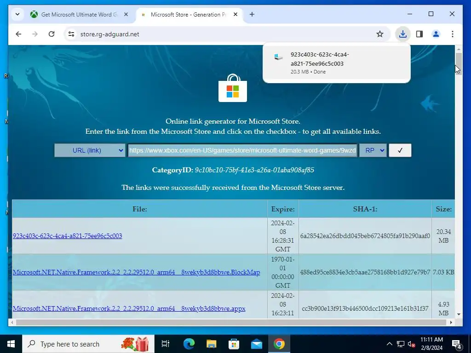The height and width of the screenshot is (353, 471).
Task: Open Task View on the taskbar
Action: (166, 344)
